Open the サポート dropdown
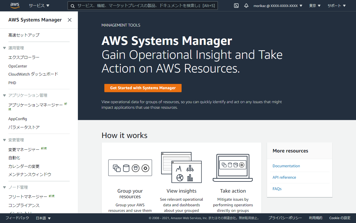Viewport: 356px width, 223px height. [x=336, y=5]
